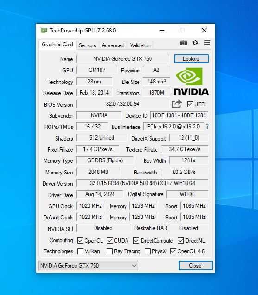
Task: Switch to the Sensors tab
Action: (x=88, y=45)
